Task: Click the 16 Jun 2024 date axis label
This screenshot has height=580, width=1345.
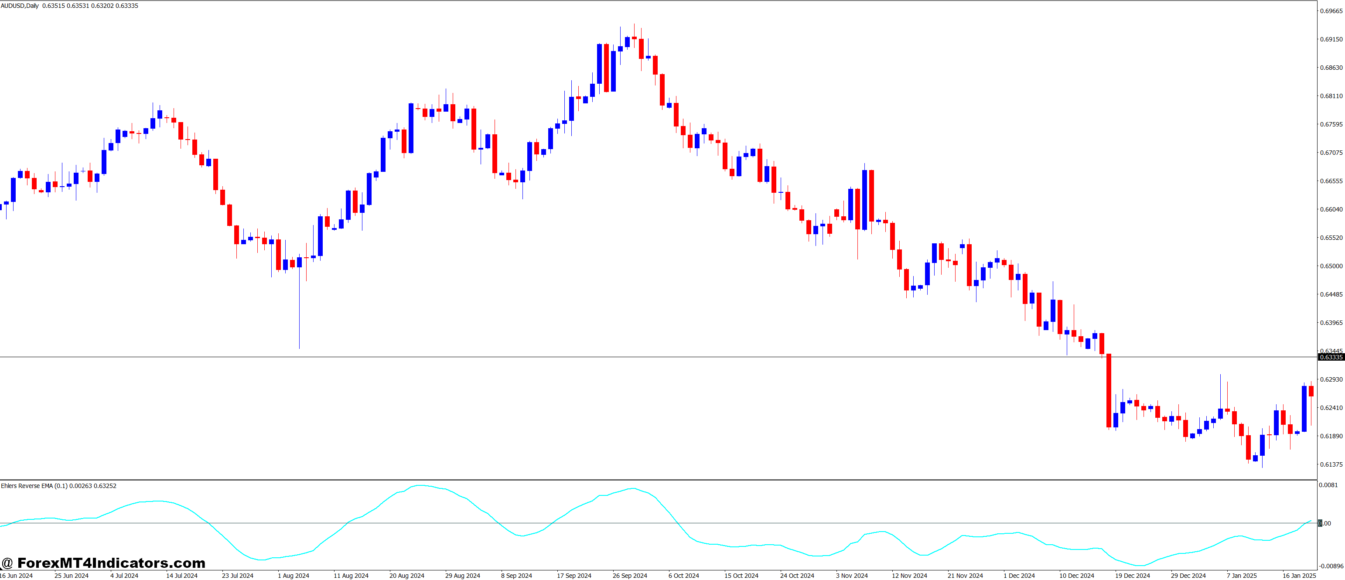Action: [17, 575]
